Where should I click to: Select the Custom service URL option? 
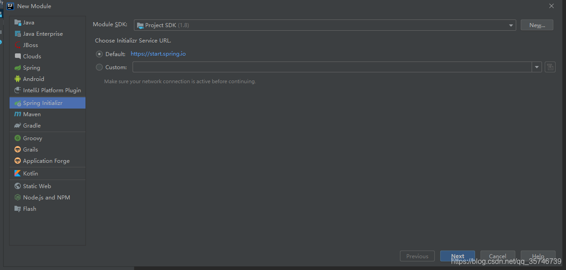tap(100, 67)
